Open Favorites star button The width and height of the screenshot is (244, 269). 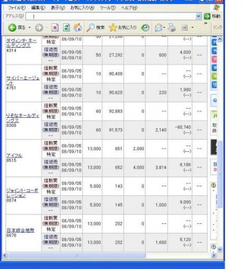[x=123, y=28]
